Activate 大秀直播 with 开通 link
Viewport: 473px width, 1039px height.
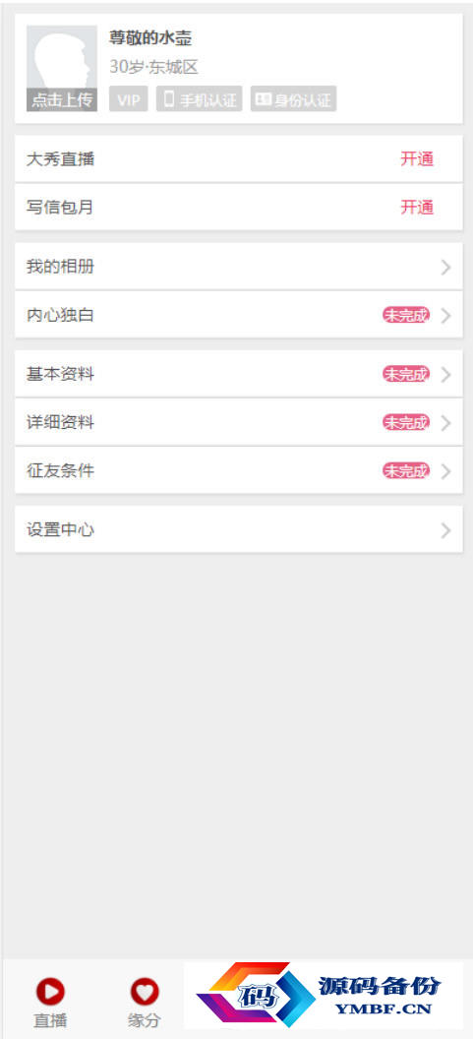417,159
